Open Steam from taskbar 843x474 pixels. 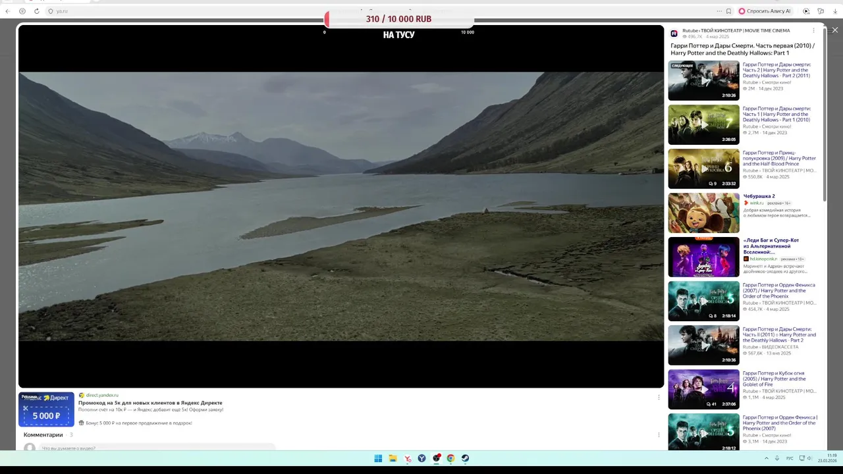click(x=465, y=458)
